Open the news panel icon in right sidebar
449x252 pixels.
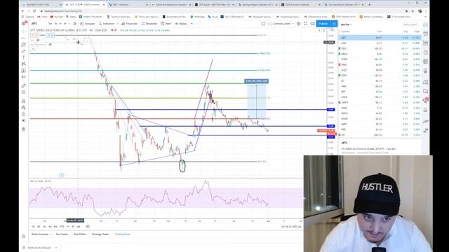pos(426,43)
